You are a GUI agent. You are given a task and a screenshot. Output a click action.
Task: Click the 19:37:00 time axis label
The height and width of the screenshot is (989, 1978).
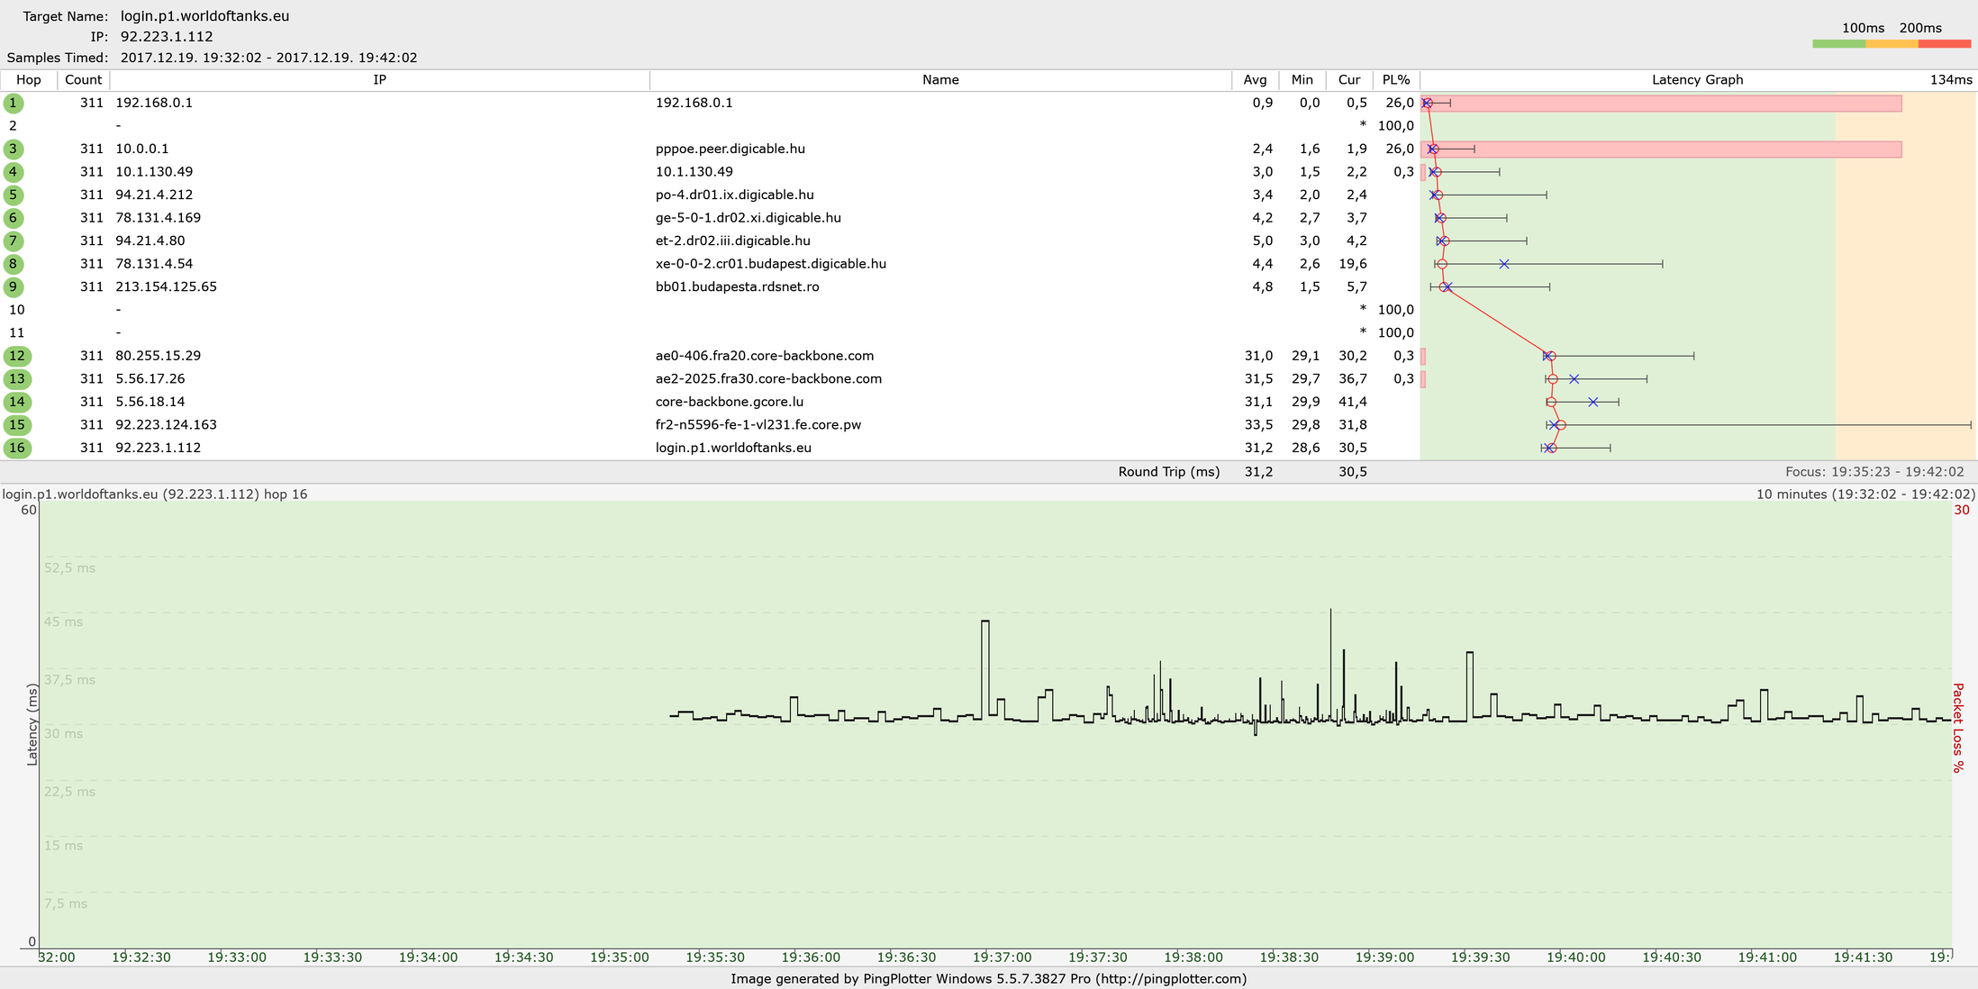pos(1003,957)
